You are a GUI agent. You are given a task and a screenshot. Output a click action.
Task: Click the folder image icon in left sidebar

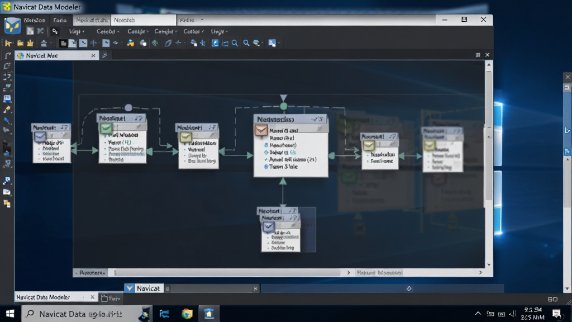click(7, 192)
